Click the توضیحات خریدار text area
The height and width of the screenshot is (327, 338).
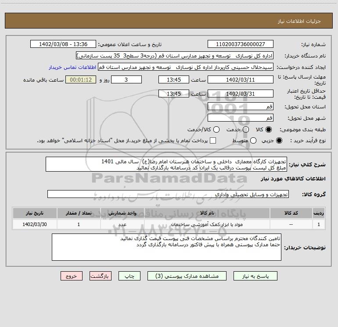(x=166, y=247)
